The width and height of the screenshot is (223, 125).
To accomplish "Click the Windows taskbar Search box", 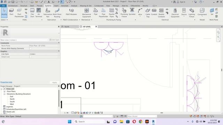I will tap(89, 122).
